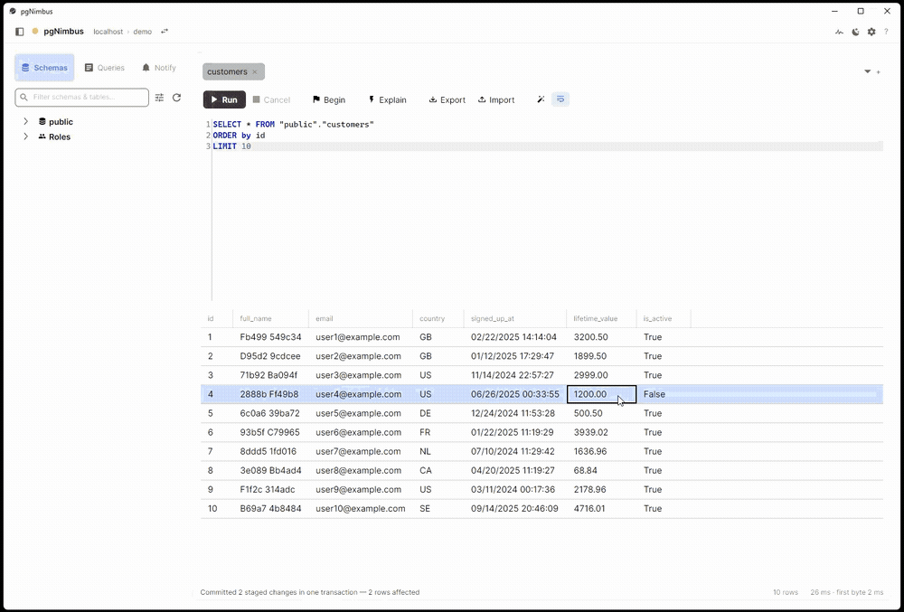
Task: Begin a transaction
Action: pyautogui.click(x=329, y=99)
